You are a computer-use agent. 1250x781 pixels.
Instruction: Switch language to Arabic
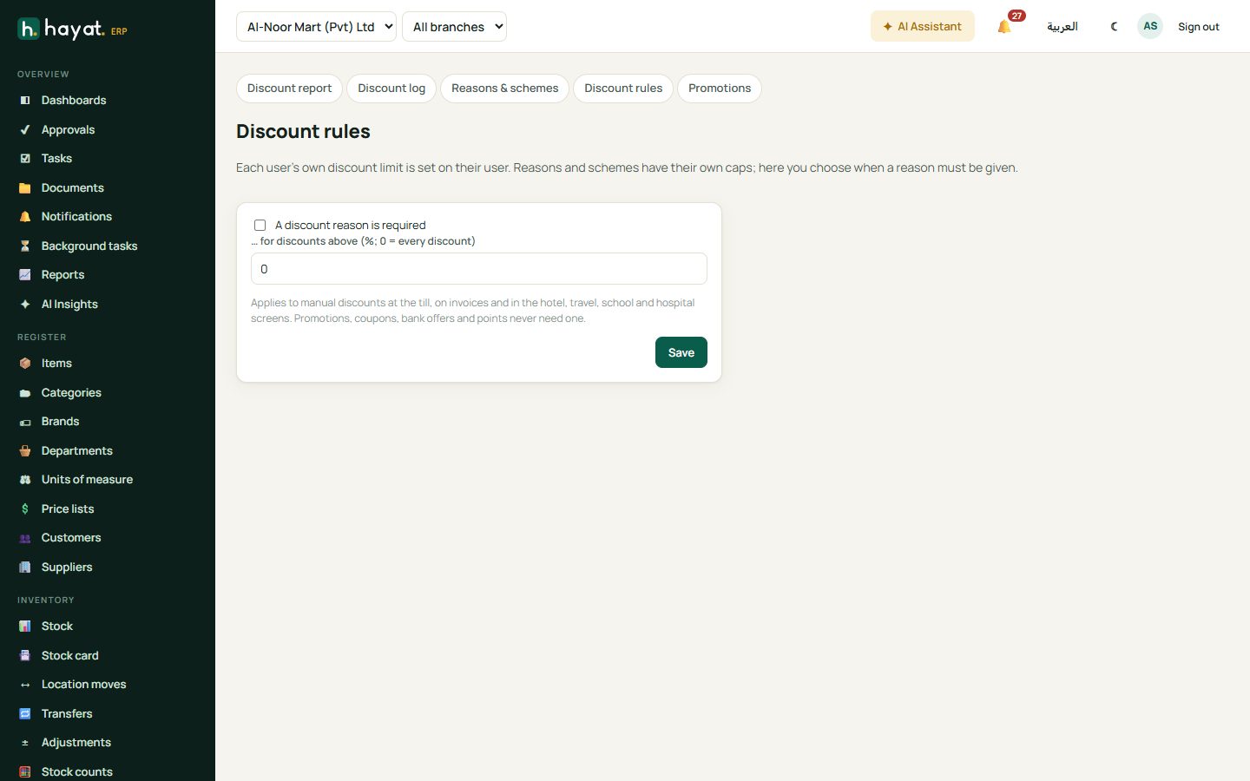click(x=1062, y=26)
